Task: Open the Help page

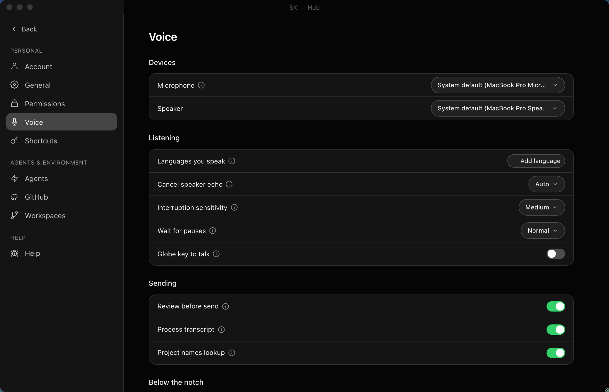Action: pyautogui.click(x=62, y=253)
